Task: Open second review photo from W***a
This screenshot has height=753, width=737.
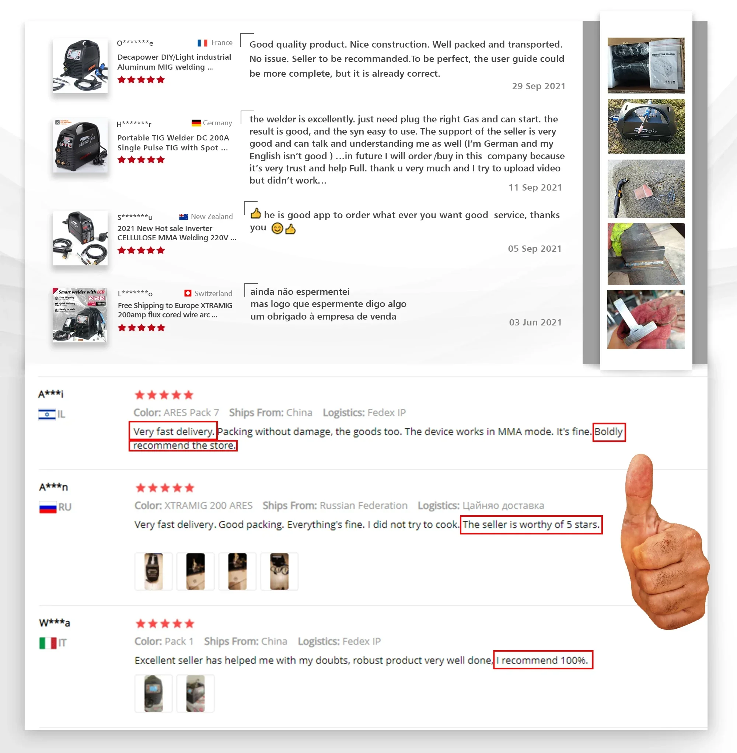Action: click(195, 693)
